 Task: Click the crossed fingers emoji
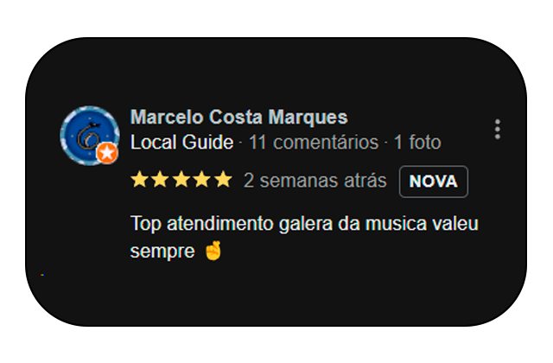click(x=213, y=251)
